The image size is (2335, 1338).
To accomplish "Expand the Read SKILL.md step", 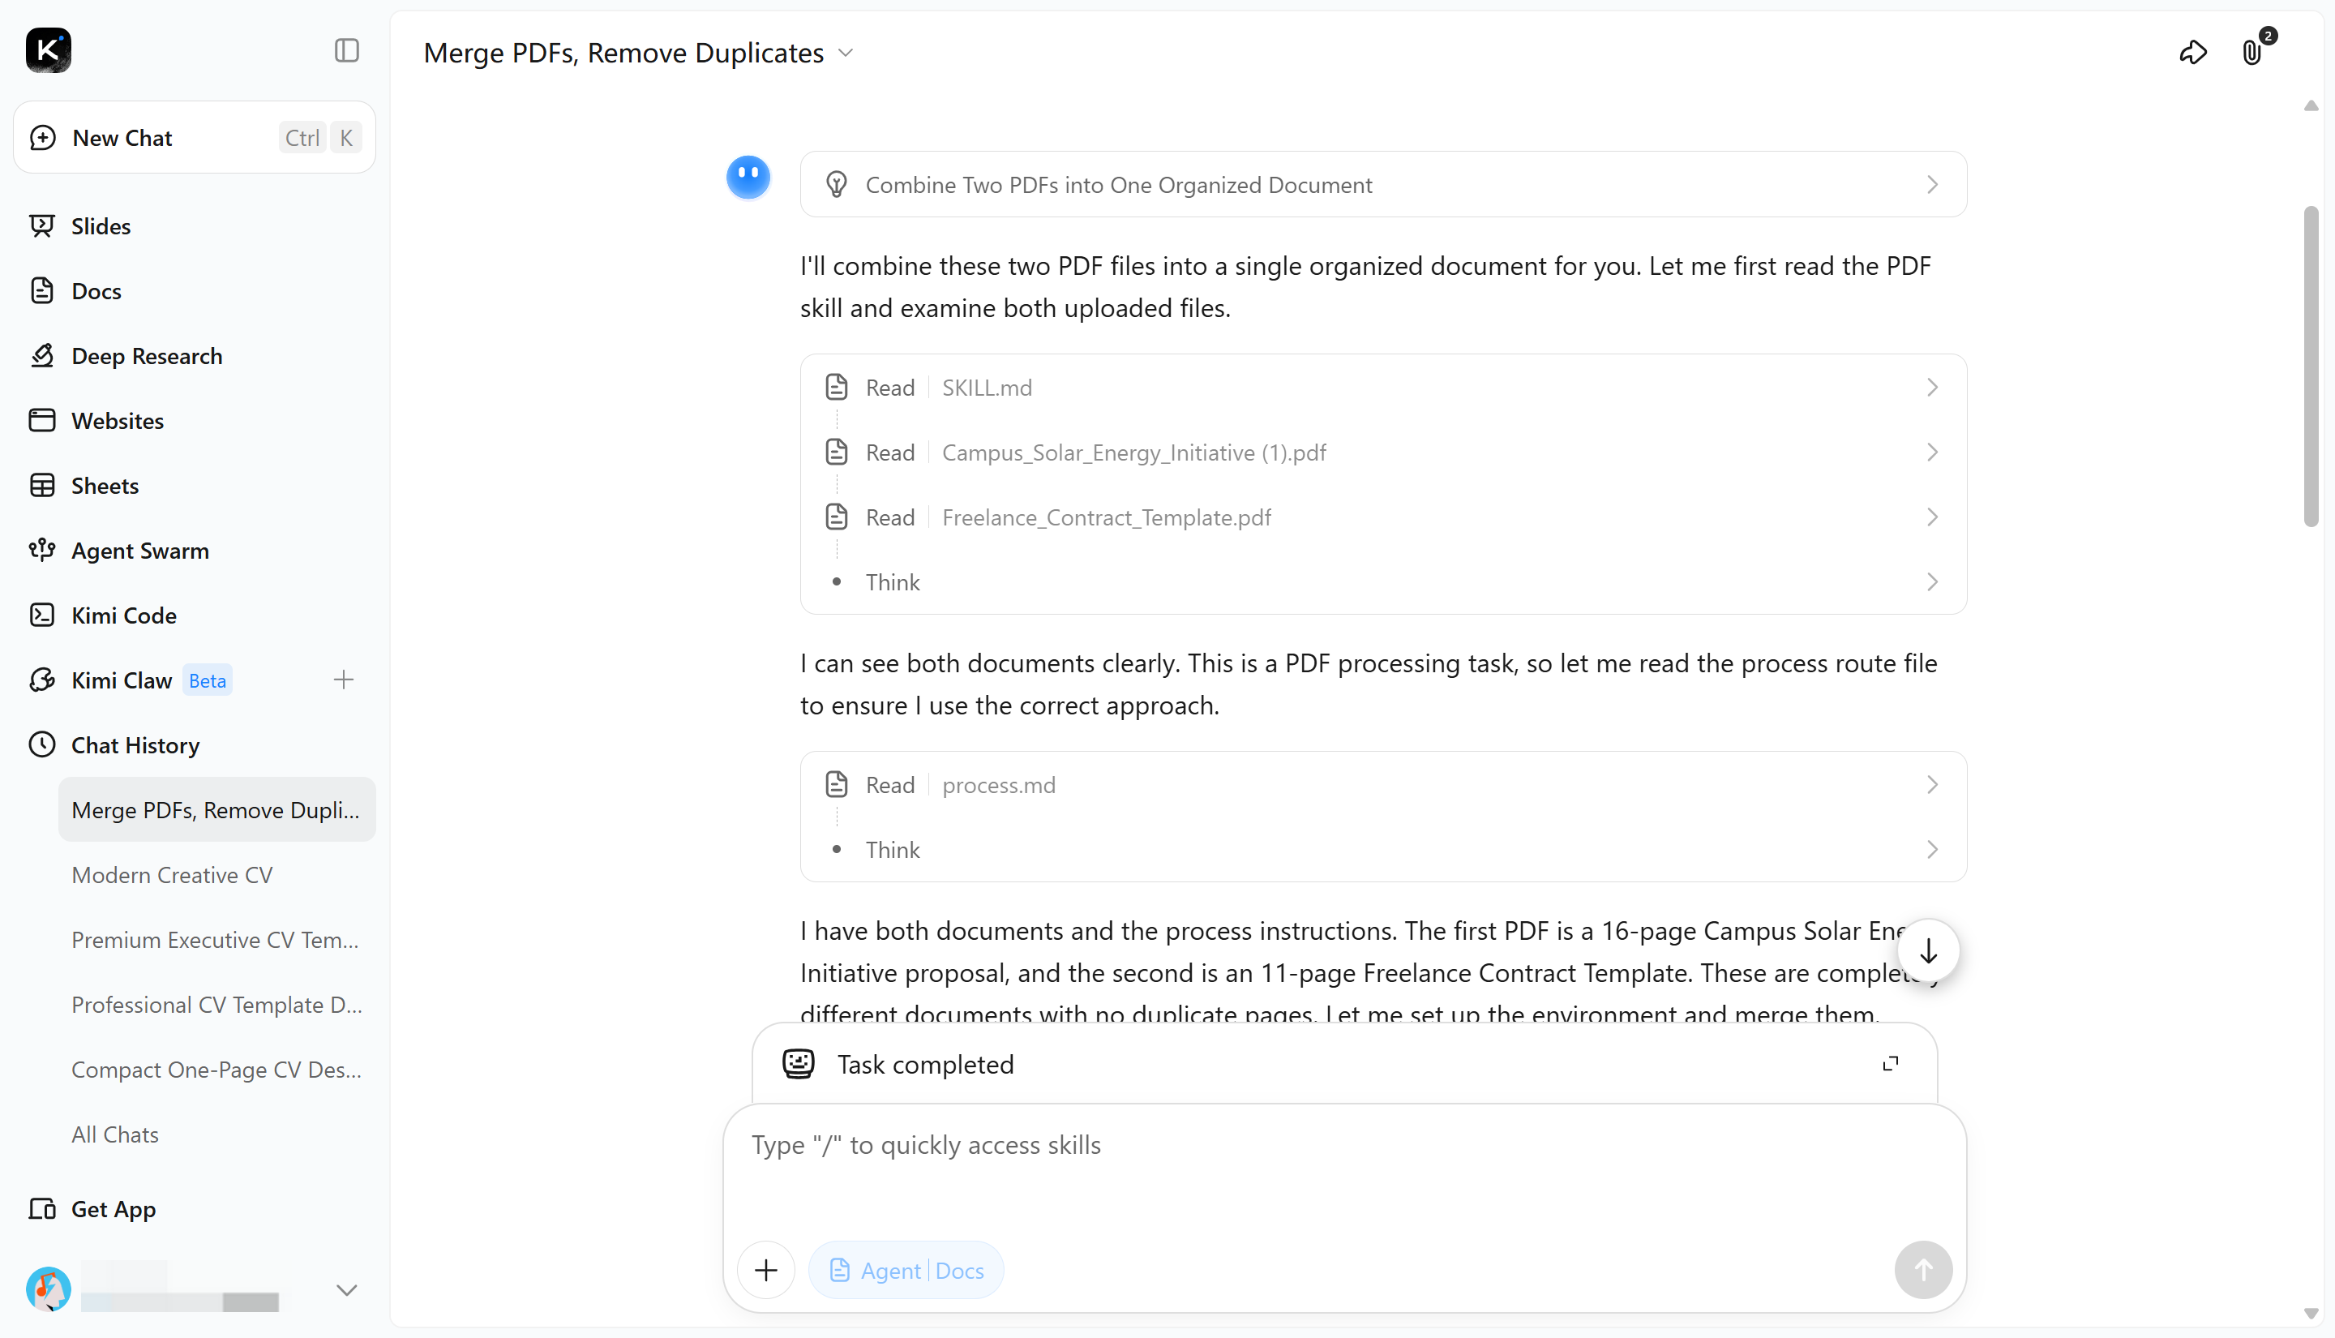I will tap(1382, 388).
